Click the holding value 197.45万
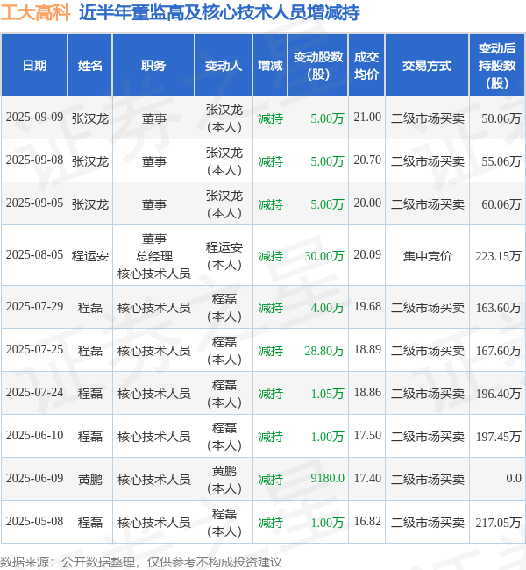Image resolution: width=526 pixels, height=570 pixels. click(498, 437)
